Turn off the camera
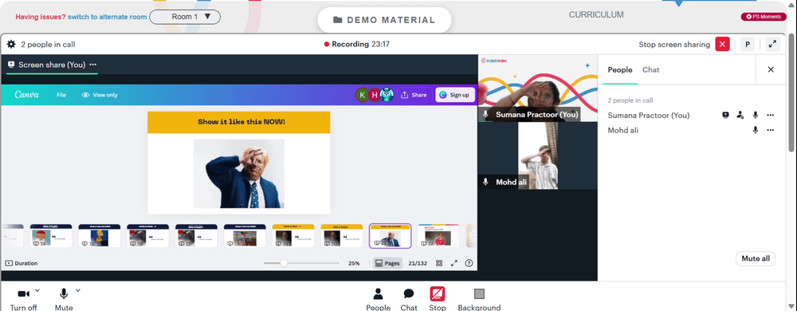 (x=23, y=300)
